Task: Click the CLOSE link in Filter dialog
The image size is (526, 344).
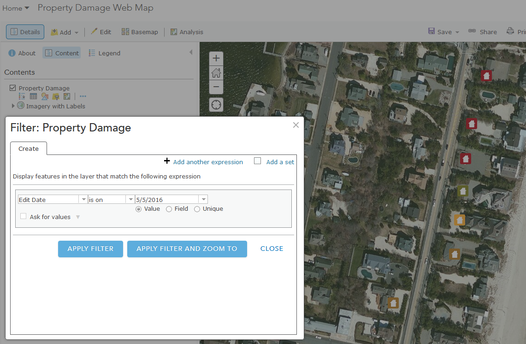Action: 272,249
